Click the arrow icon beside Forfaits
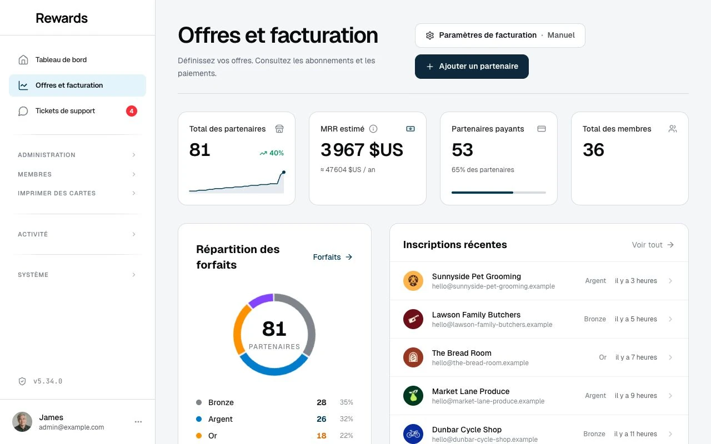Image resolution: width=711 pixels, height=444 pixels. pyautogui.click(x=349, y=257)
